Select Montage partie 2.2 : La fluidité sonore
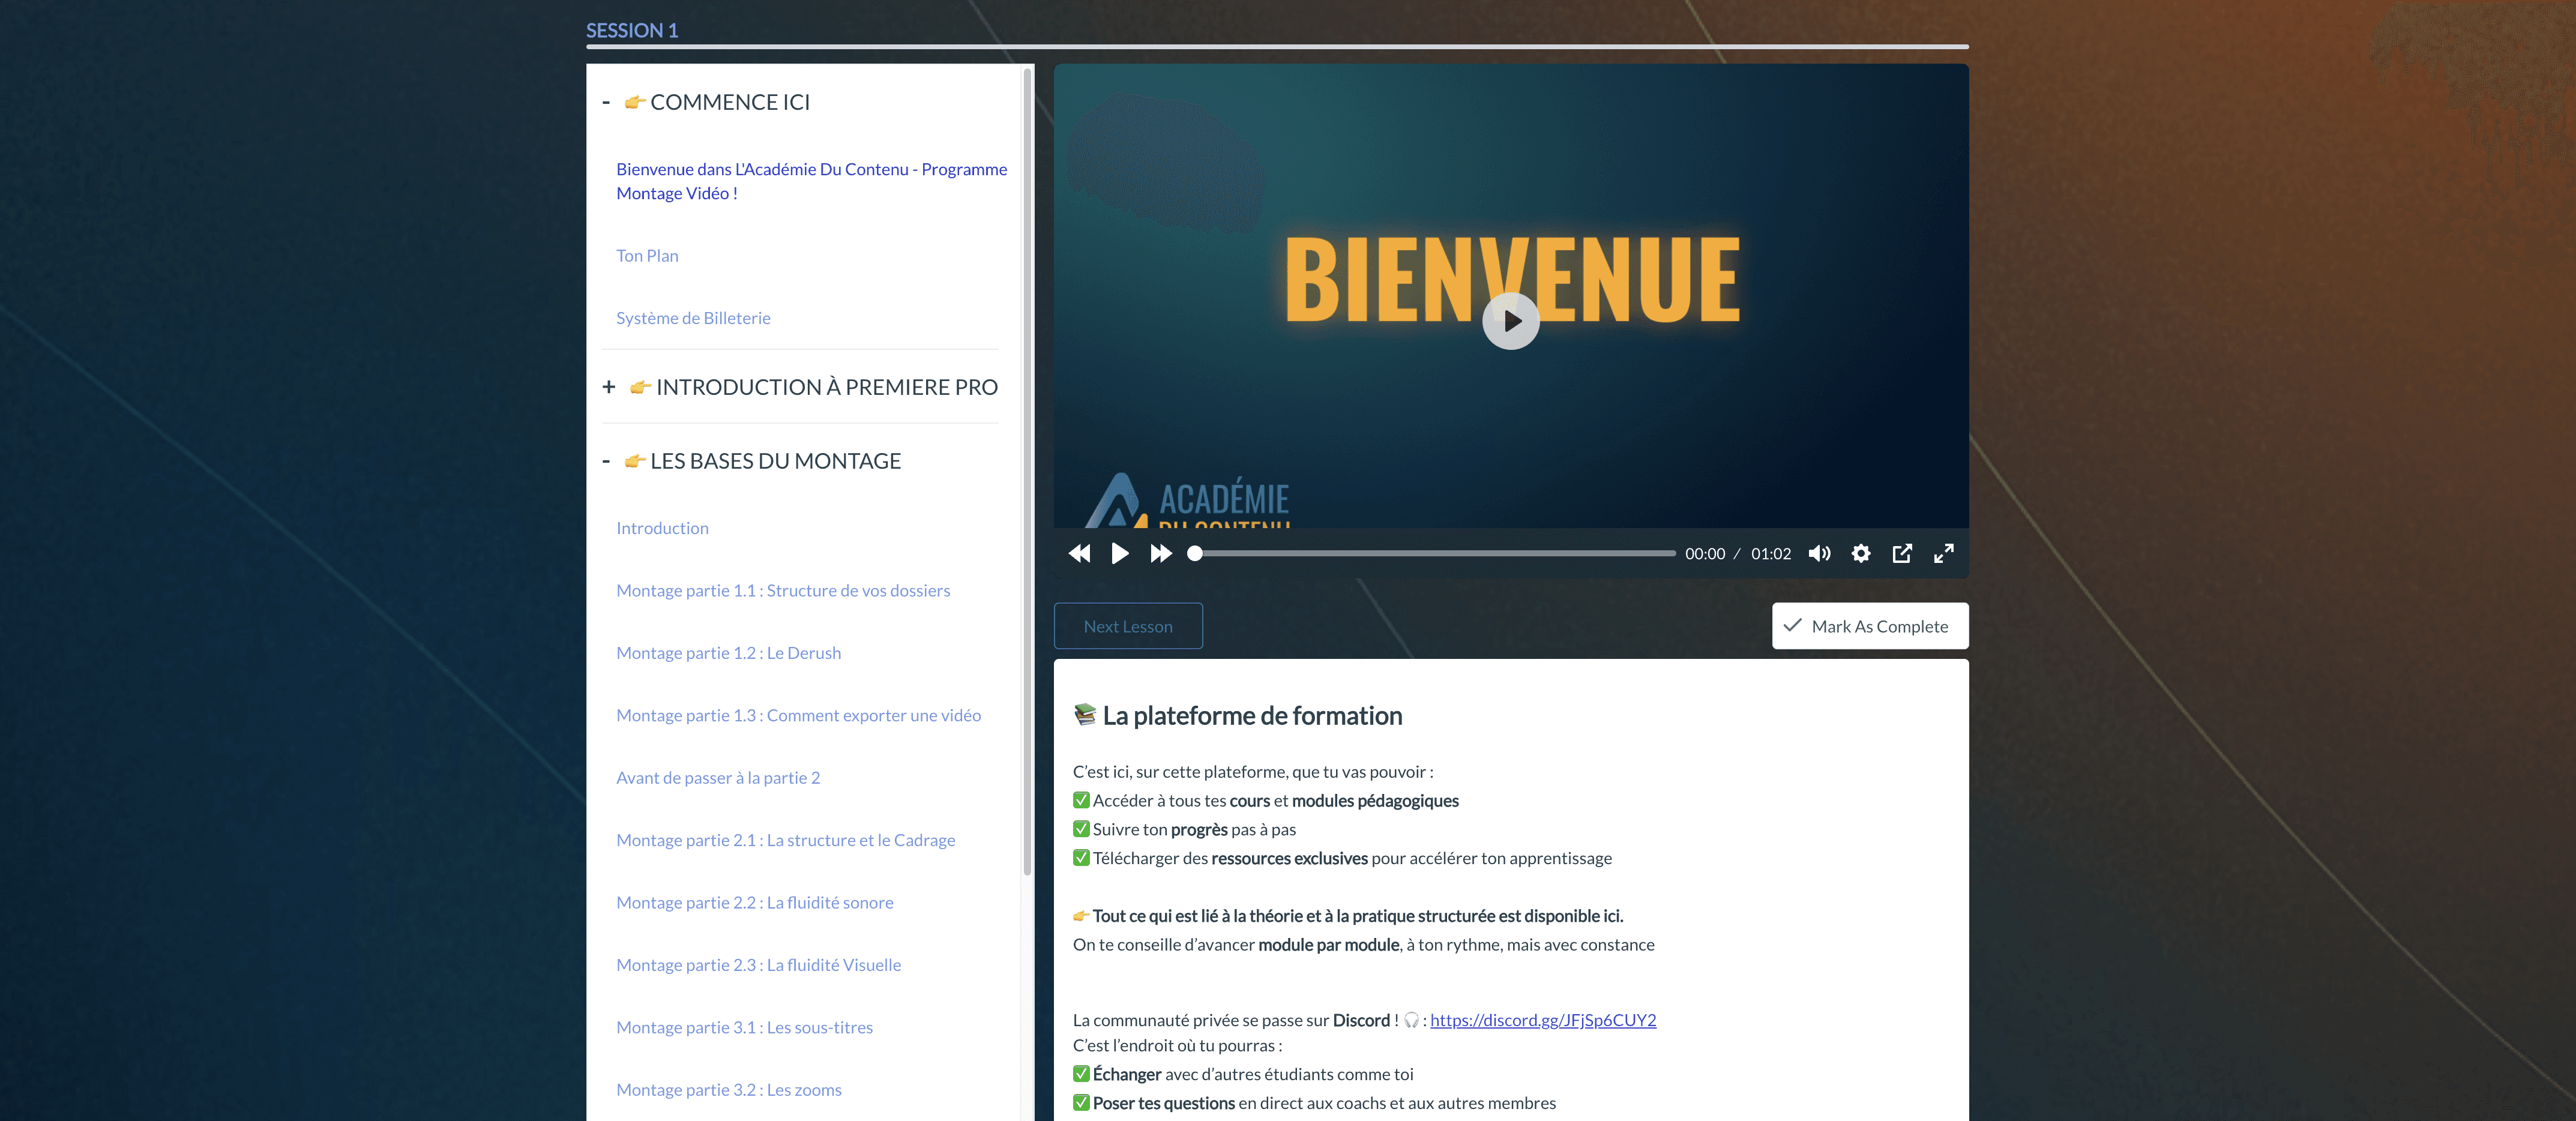 pyautogui.click(x=754, y=902)
